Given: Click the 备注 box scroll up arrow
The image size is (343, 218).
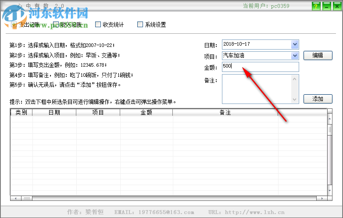Looking at the screenshot, I should click(294, 79).
